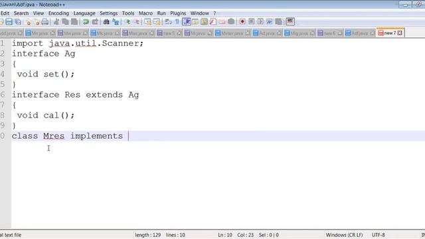Open the Window menu
Viewport: 425px width, 239px height.
199,13
